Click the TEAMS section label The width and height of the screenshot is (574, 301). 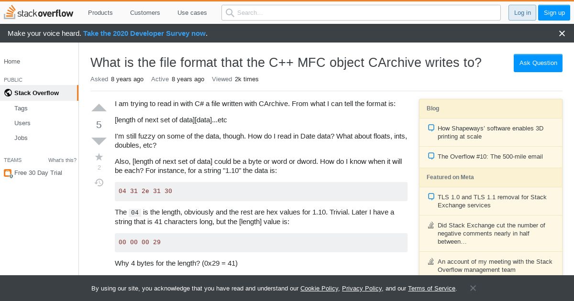click(x=12, y=160)
